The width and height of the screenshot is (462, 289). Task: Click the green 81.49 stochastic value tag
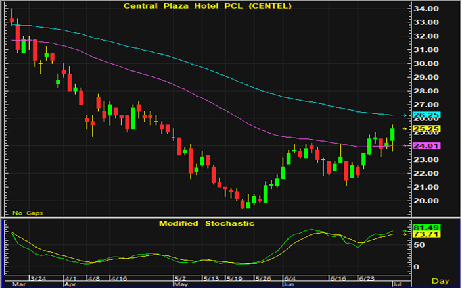click(425, 227)
